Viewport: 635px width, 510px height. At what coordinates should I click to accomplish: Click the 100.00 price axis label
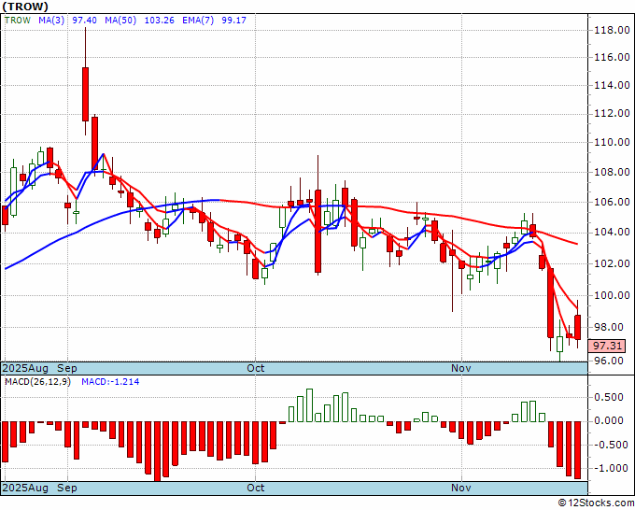click(x=612, y=295)
